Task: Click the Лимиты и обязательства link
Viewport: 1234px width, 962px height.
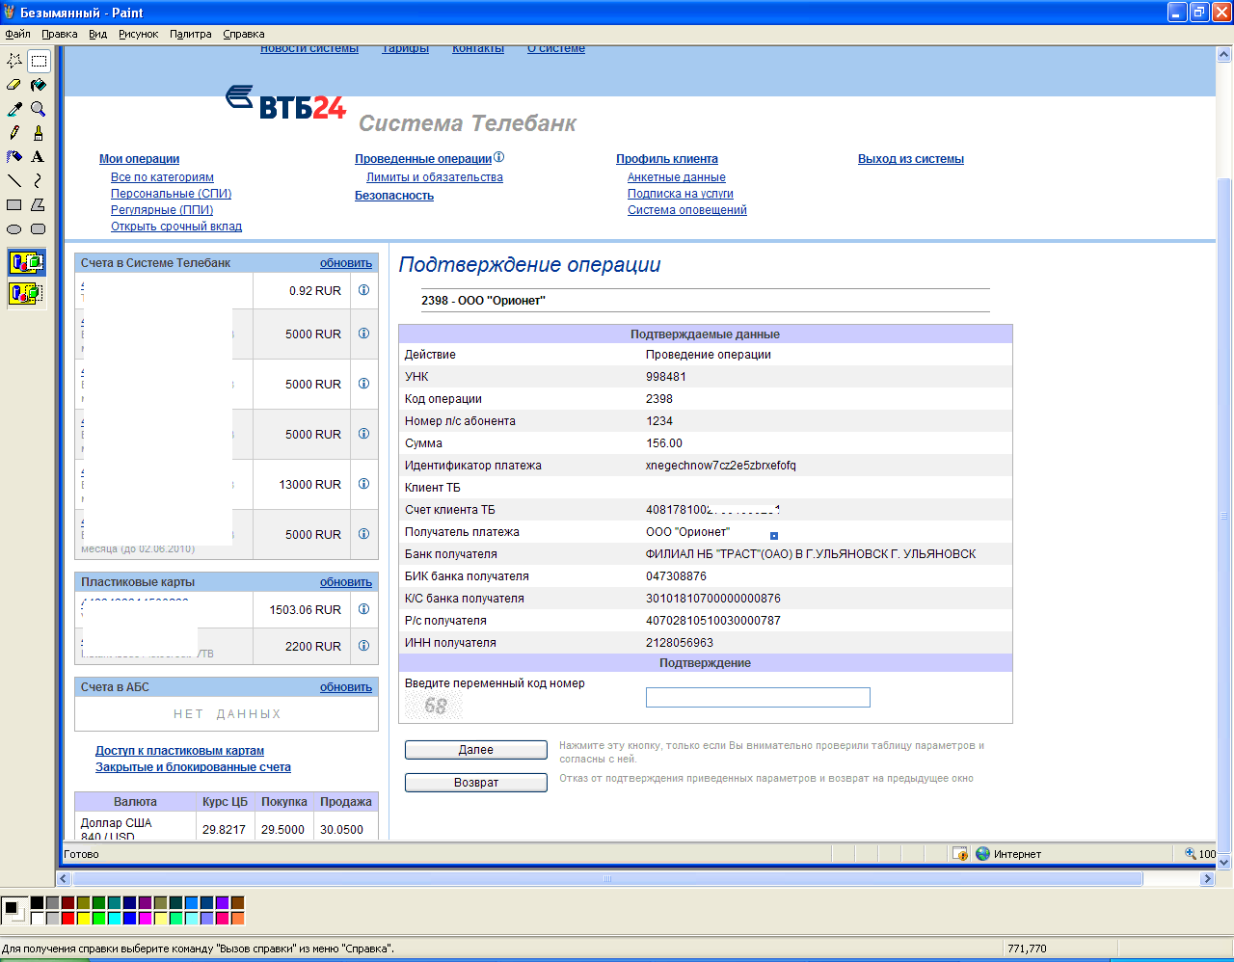Action: point(435,177)
